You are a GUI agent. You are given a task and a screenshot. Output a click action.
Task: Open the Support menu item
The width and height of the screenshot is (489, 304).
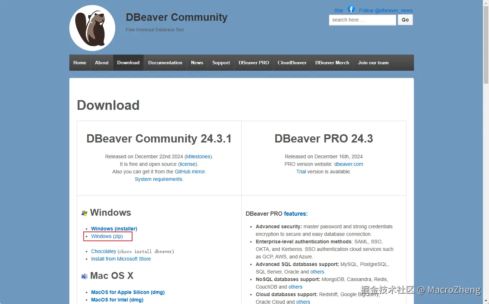(x=221, y=62)
